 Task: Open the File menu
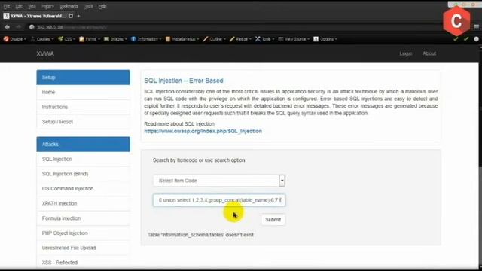coord(7,6)
